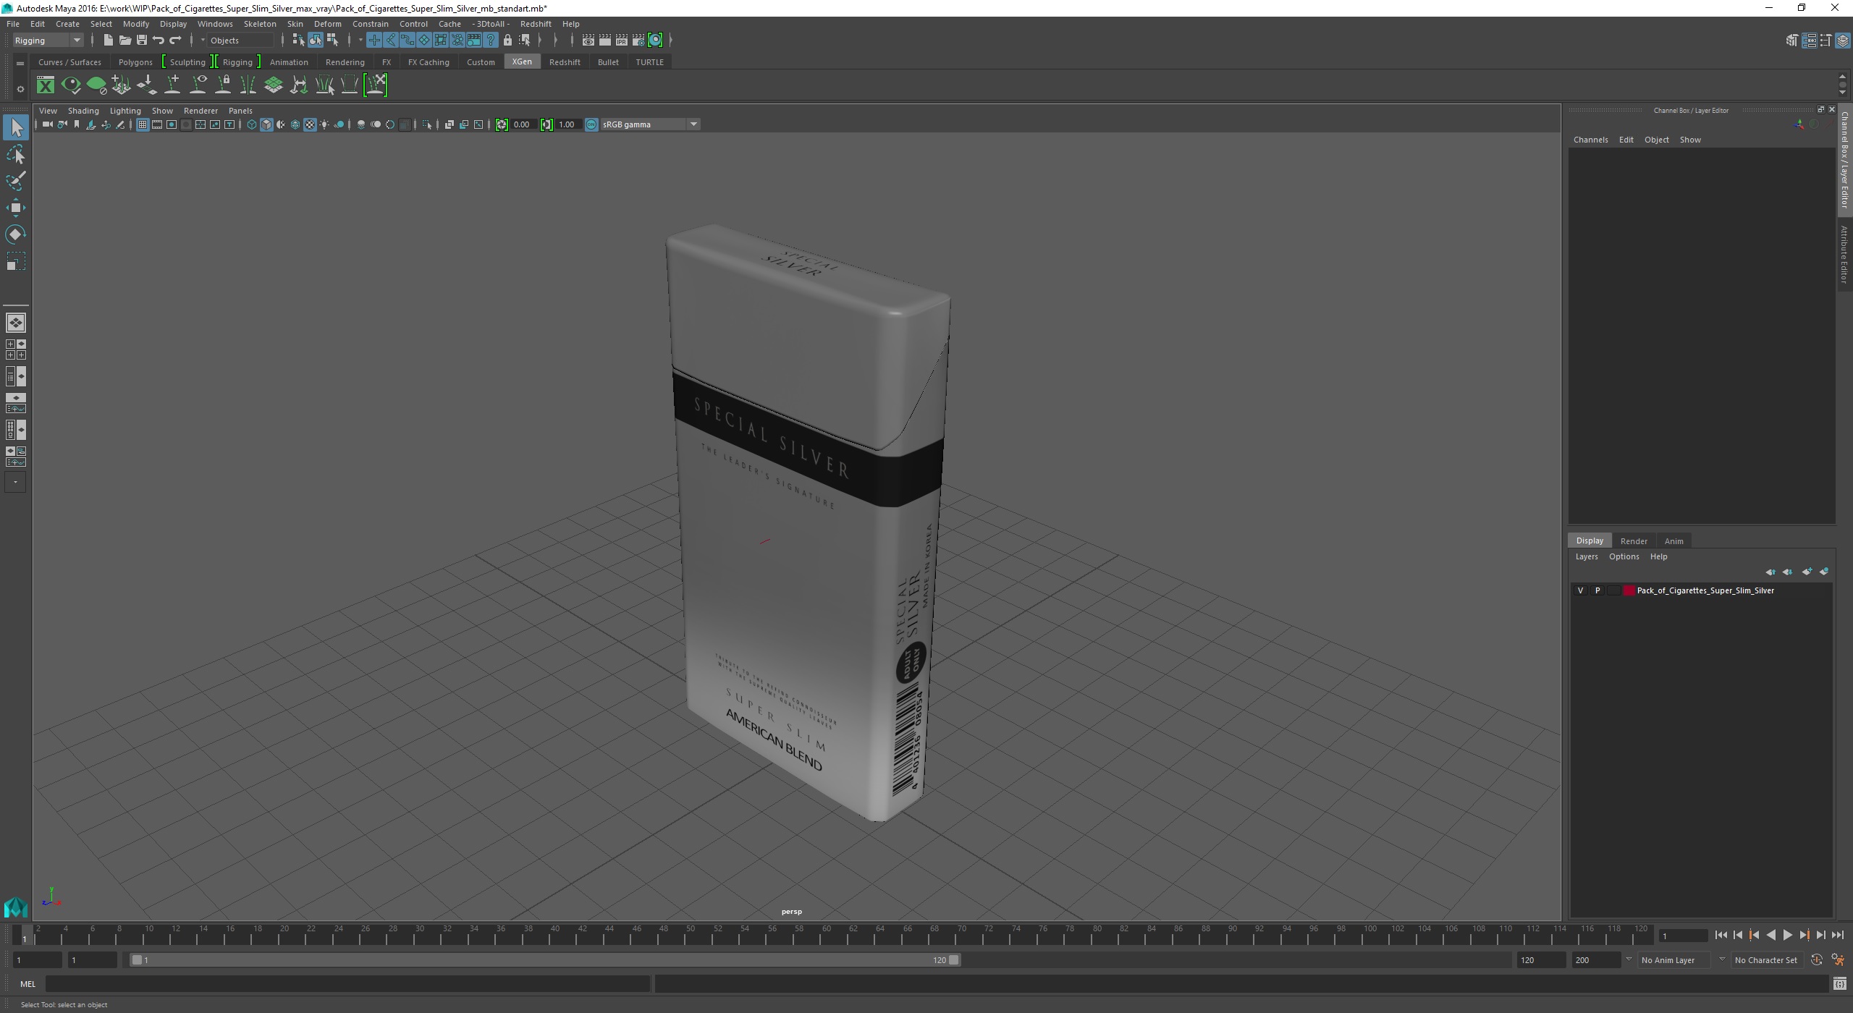Open Layers menu in Layer Editor
1853x1013 pixels.
pyautogui.click(x=1586, y=557)
